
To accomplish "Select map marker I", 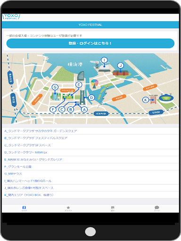I will pyautogui.click(x=104, y=60).
